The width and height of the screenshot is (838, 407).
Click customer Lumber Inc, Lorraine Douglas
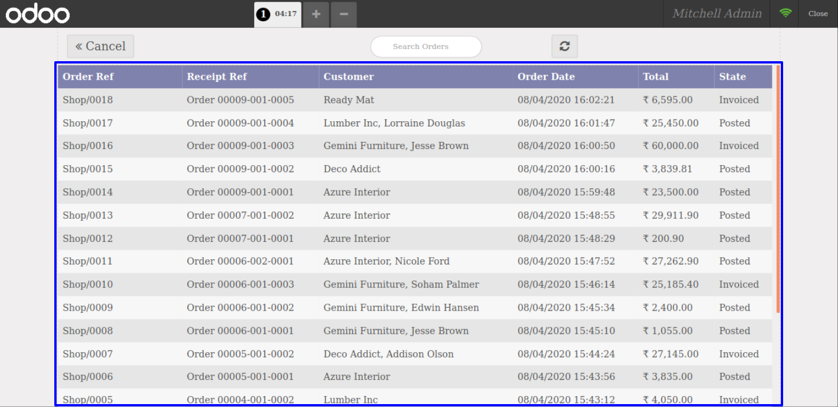pyautogui.click(x=394, y=123)
